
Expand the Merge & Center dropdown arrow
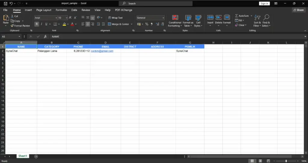pyautogui.click(x=132, y=24)
